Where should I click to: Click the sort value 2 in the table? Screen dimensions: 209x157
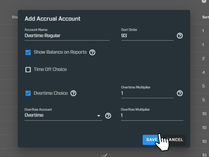pyautogui.click(x=204, y=59)
